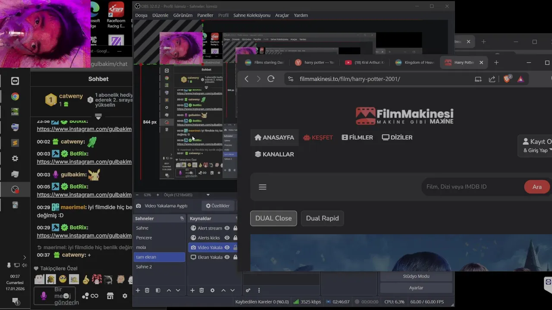Click Film, Dizi veya IMDB search field
This screenshot has height=310, width=552.
click(472, 187)
